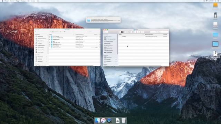Select the black tower drive desktop icon
The image size is (221, 124).
click(x=215, y=15)
